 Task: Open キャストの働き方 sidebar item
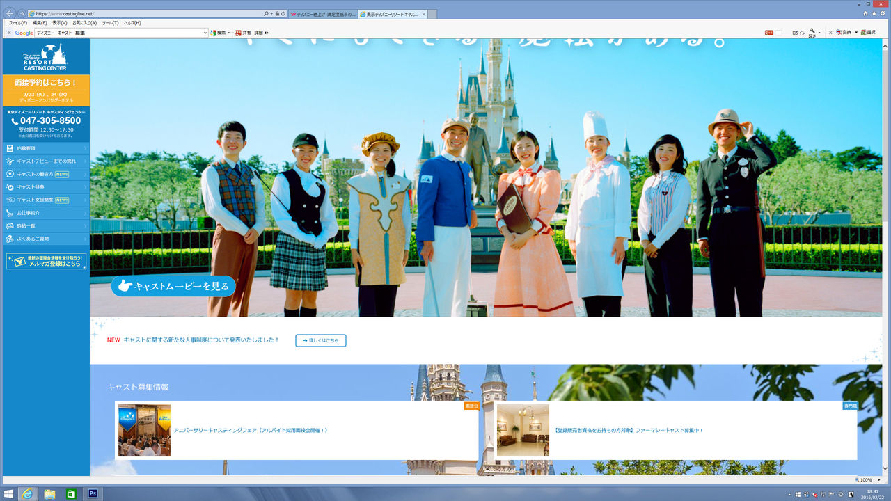point(45,174)
